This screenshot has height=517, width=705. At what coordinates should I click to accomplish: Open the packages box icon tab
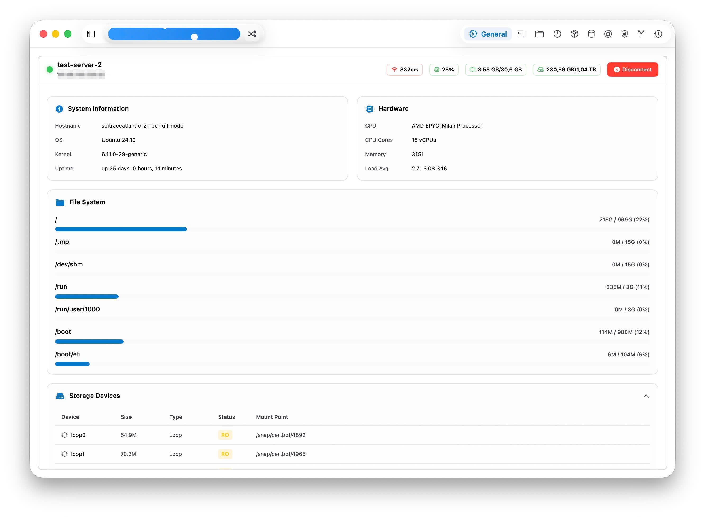[x=575, y=34]
